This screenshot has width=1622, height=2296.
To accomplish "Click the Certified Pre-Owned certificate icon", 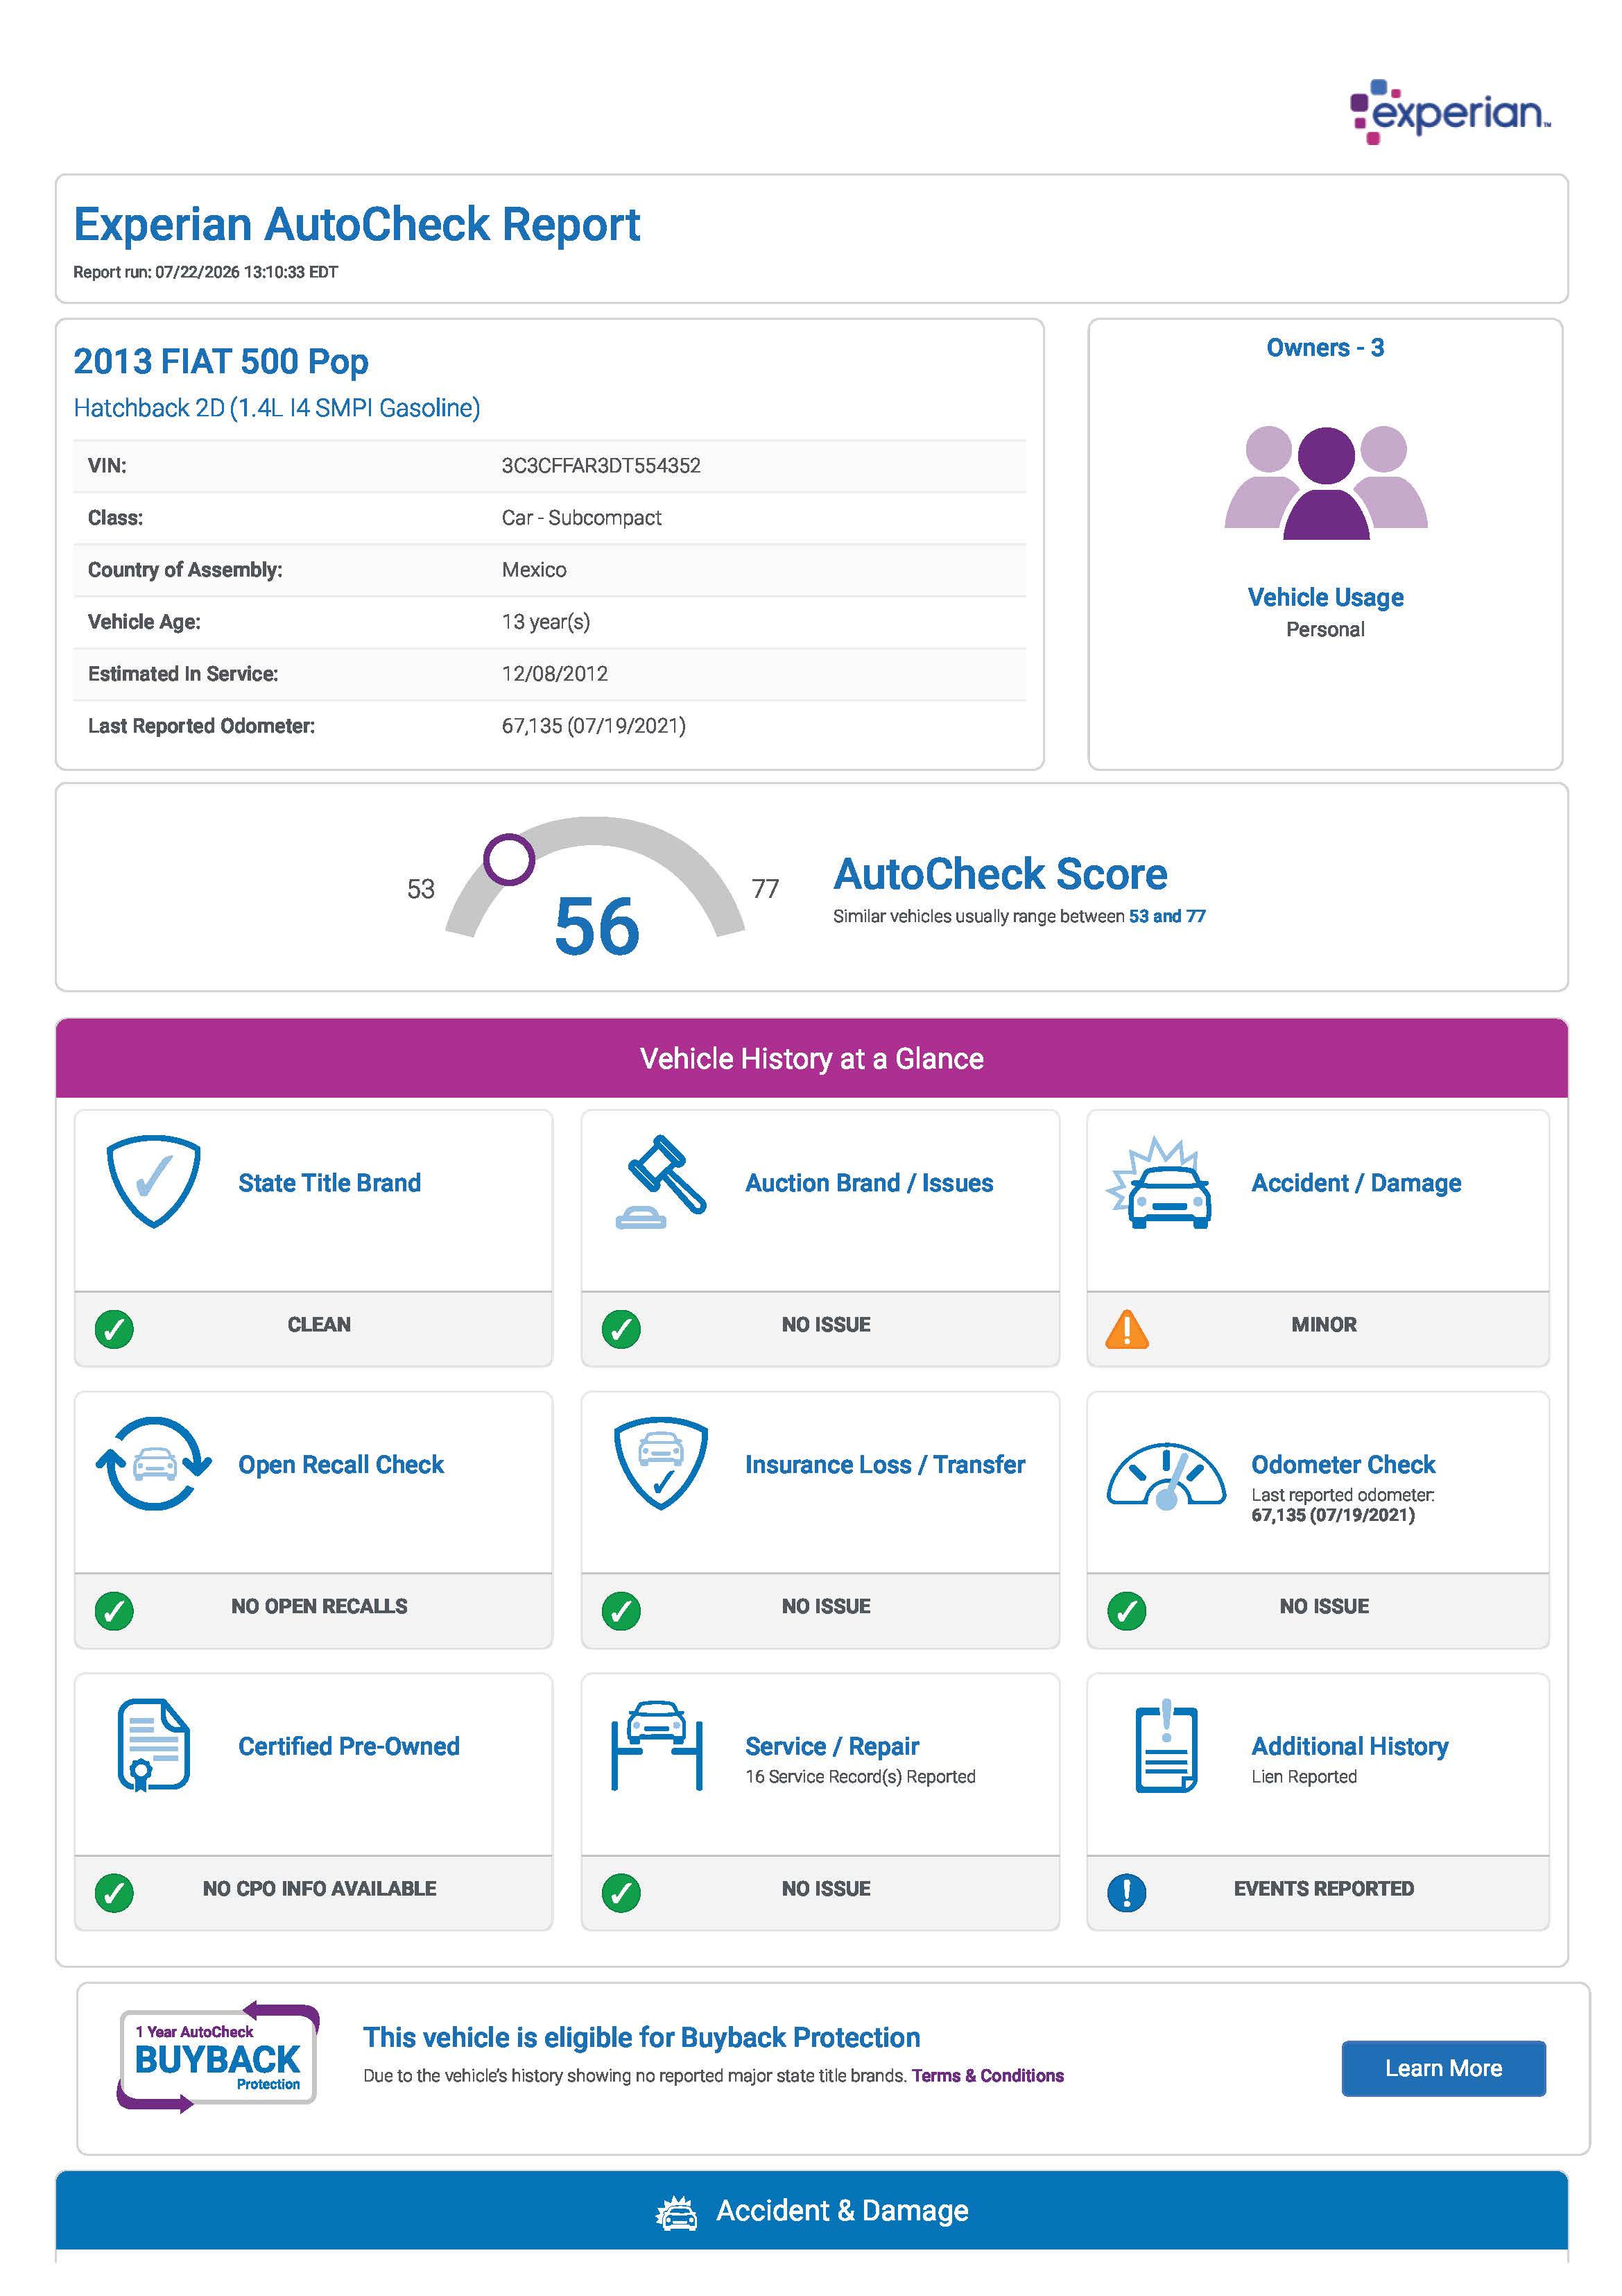I will click(153, 1745).
